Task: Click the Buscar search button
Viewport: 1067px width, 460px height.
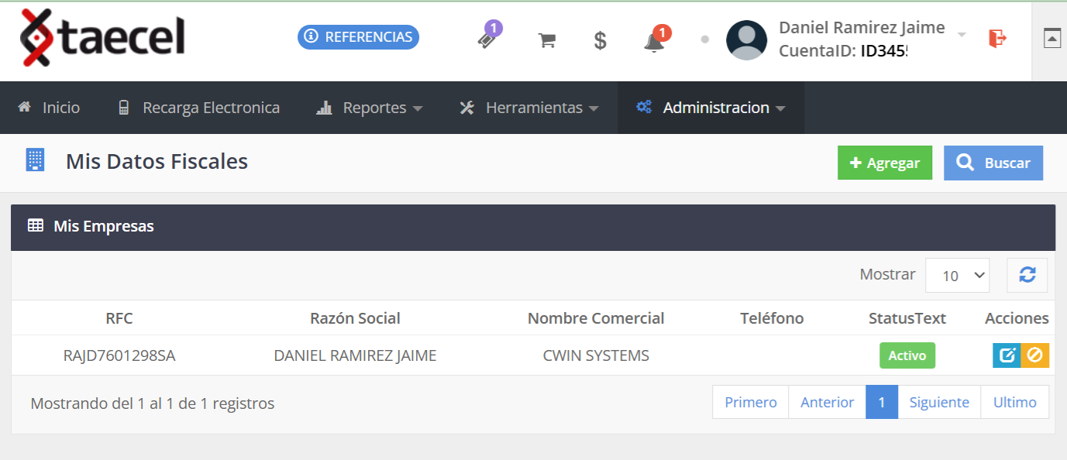Action: click(x=993, y=163)
